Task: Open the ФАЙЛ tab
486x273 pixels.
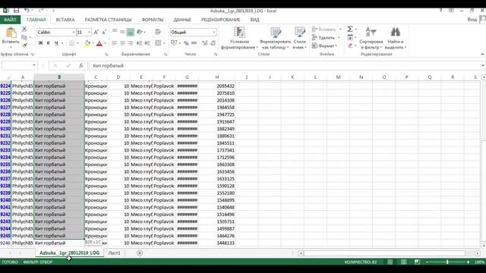Action: pos(10,20)
